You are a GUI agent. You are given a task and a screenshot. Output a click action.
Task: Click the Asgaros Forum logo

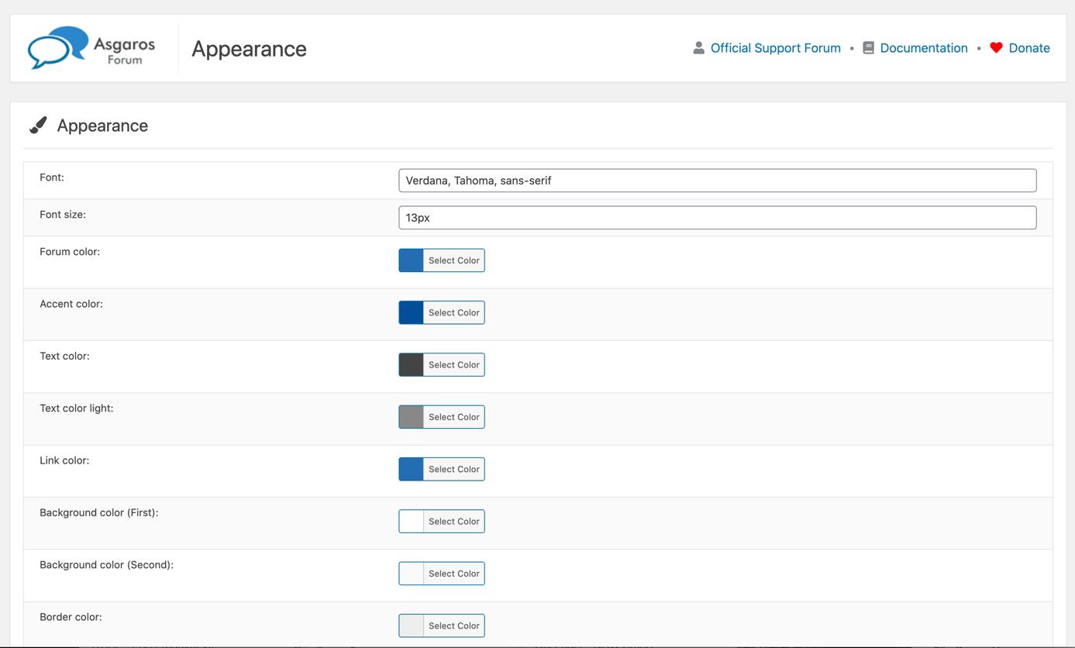pyautogui.click(x=91, y=48)
